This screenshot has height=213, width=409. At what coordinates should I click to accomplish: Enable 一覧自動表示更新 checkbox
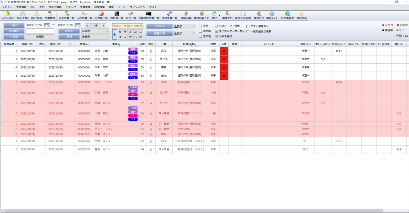[x=248, y=32]
